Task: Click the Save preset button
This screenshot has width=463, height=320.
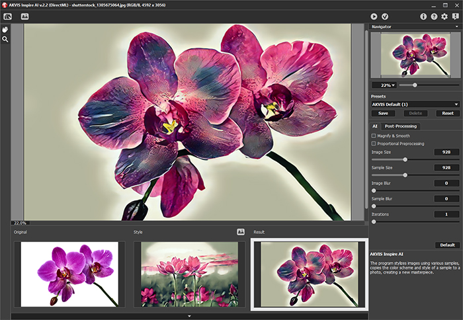Action: 383,113
